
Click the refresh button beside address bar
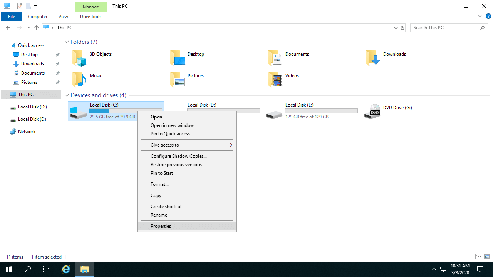[402, 28]
